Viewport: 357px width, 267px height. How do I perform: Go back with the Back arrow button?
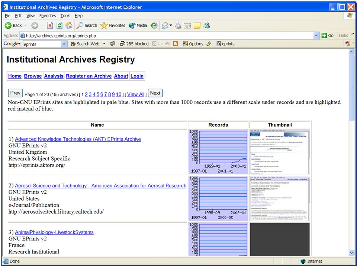[13, 26]
